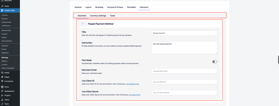Open Subscriptions in the sidebar
279x106 pixels.
coord(7,41)
